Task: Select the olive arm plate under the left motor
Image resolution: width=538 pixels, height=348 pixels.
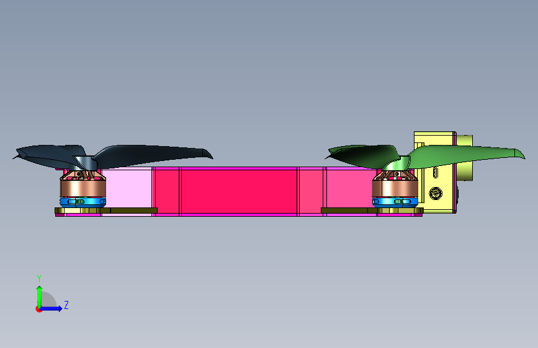Action: pyautogui.click(x=106, y=211)
